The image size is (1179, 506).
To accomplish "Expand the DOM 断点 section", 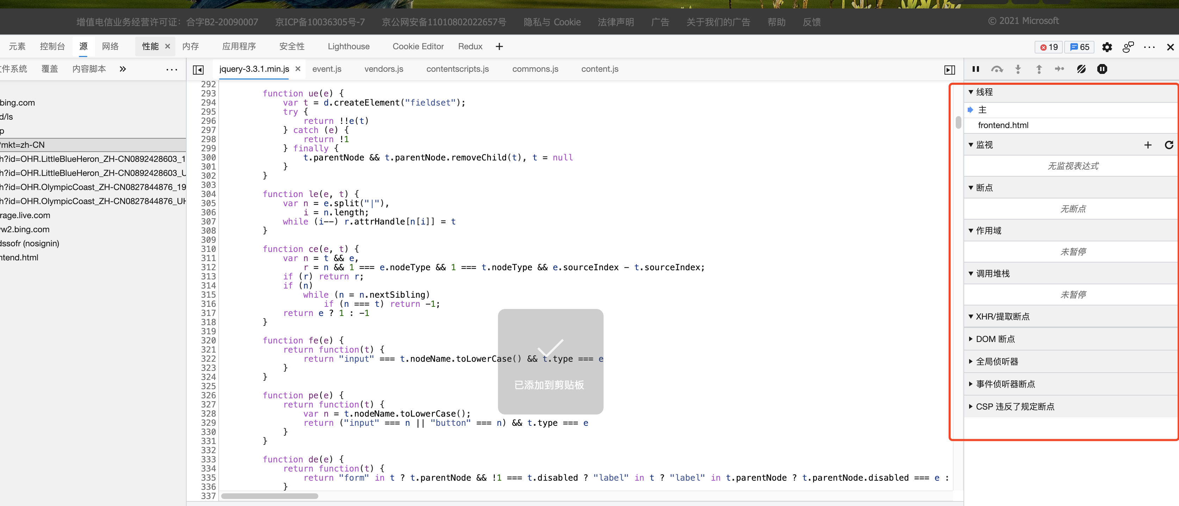I will (x=995, y=339).
